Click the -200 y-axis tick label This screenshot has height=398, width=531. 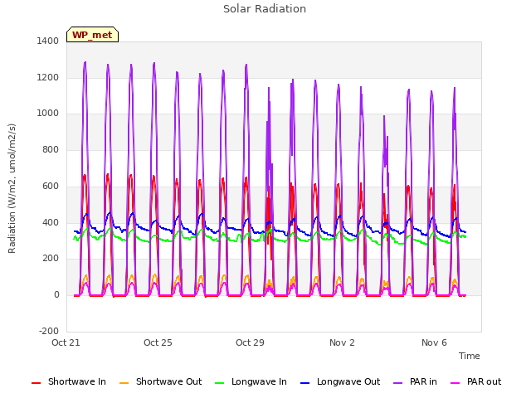(x=49, y=332)
